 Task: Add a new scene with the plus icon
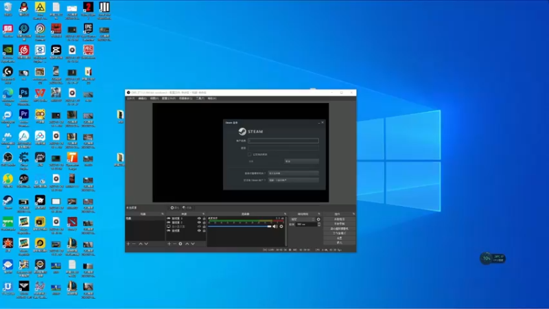coord(128,244)
